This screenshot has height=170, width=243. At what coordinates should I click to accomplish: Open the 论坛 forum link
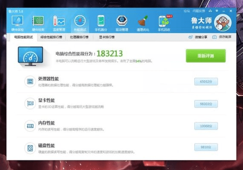[187, 11]
